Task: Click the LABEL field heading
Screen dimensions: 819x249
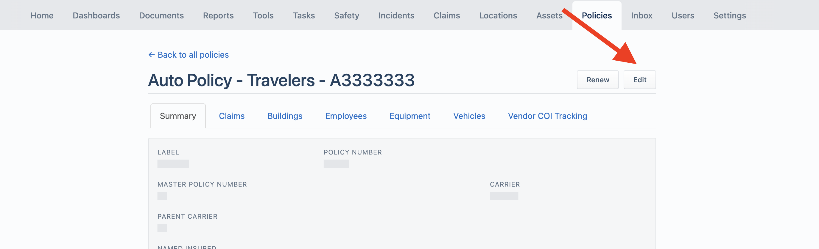Action: [x=168, y=152]
